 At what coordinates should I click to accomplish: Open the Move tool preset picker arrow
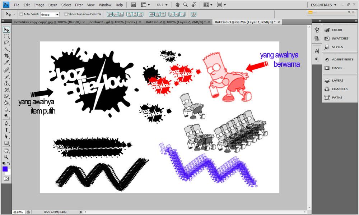pos(14,14)
